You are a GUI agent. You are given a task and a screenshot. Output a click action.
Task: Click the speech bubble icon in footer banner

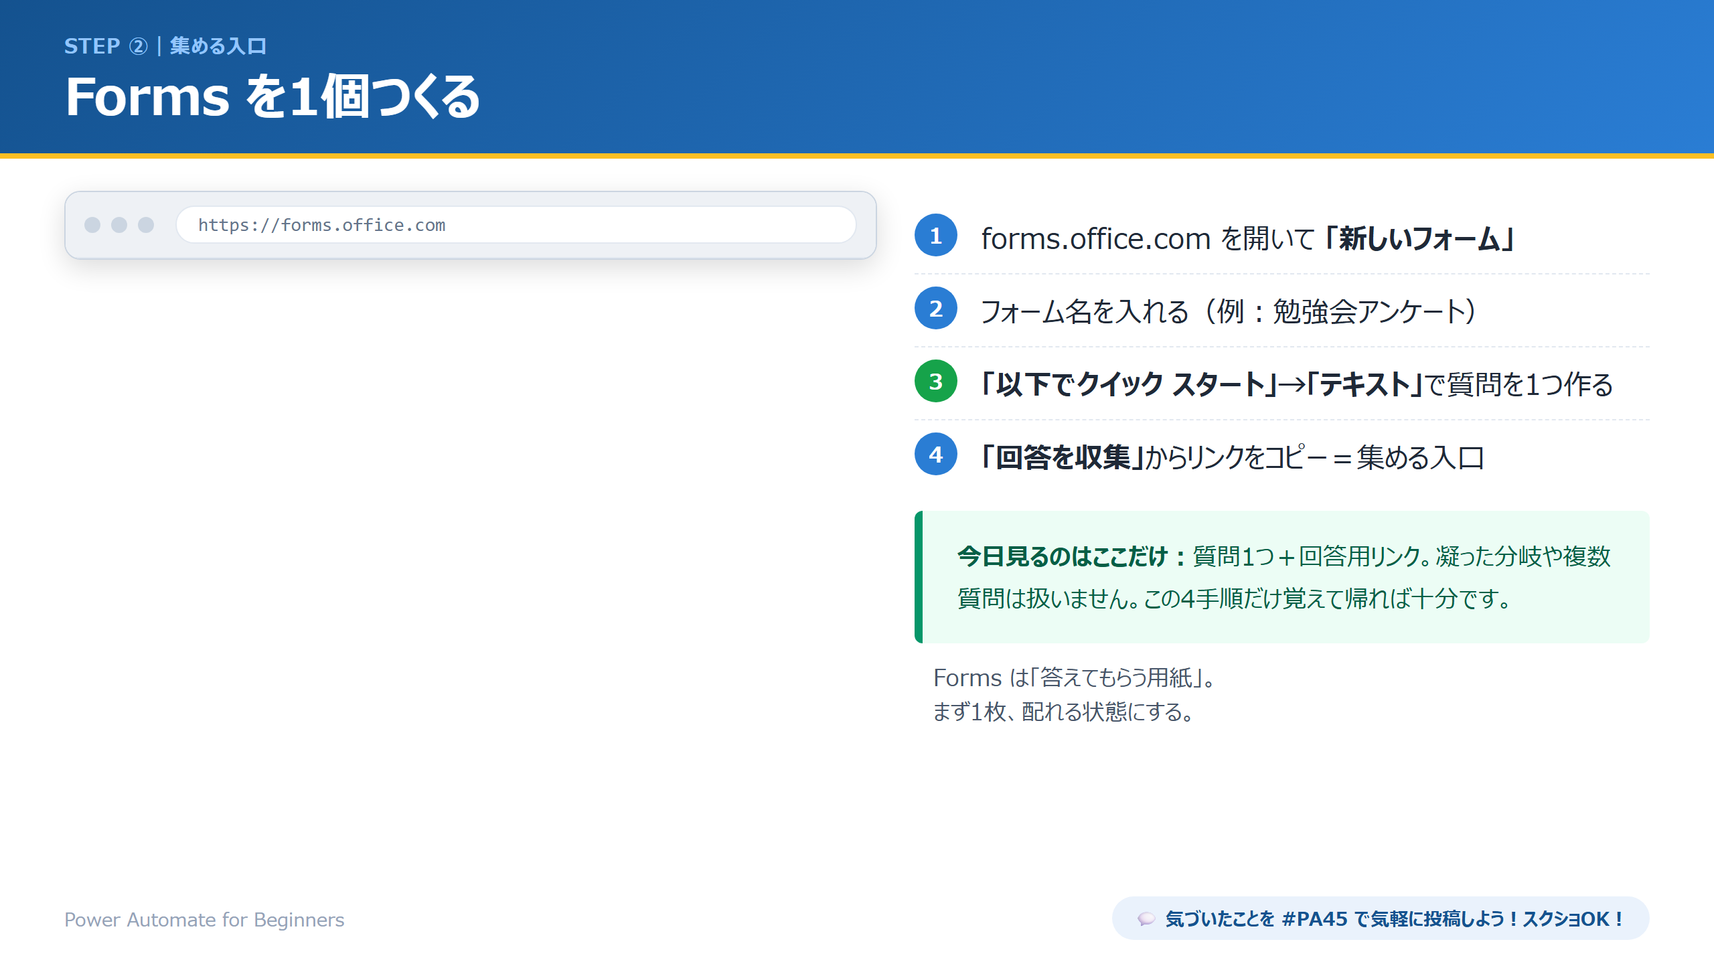[x=1146, y=918]
